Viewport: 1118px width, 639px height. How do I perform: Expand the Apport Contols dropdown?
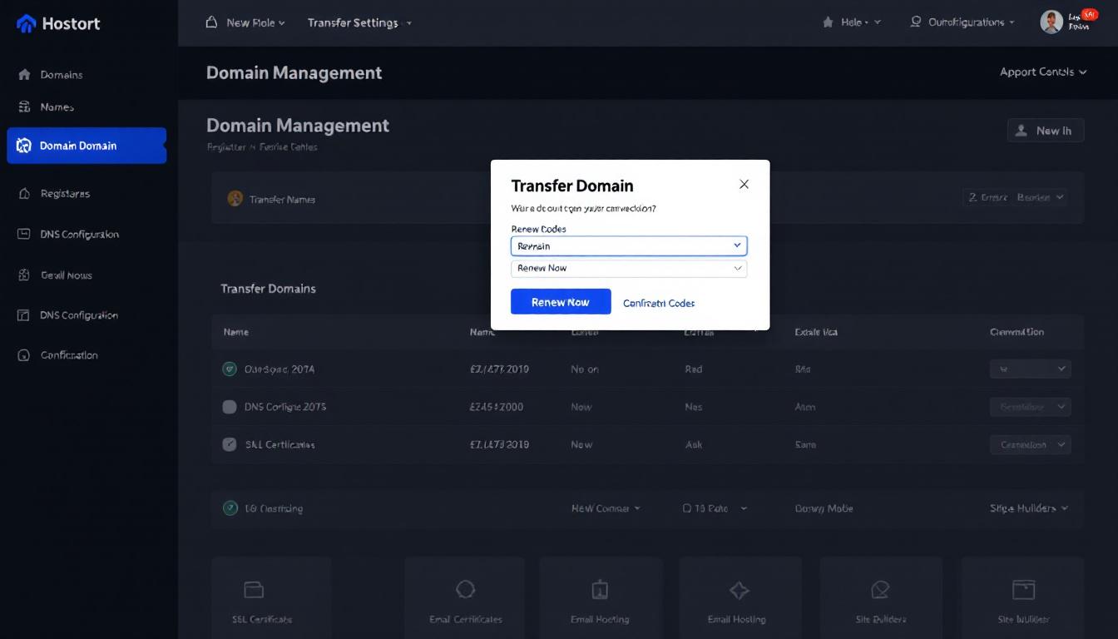[x=1043, y=72]
